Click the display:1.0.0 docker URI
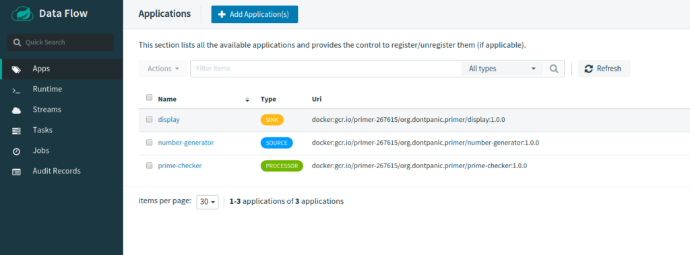The image size is (690, 255). tap(409, 120)
